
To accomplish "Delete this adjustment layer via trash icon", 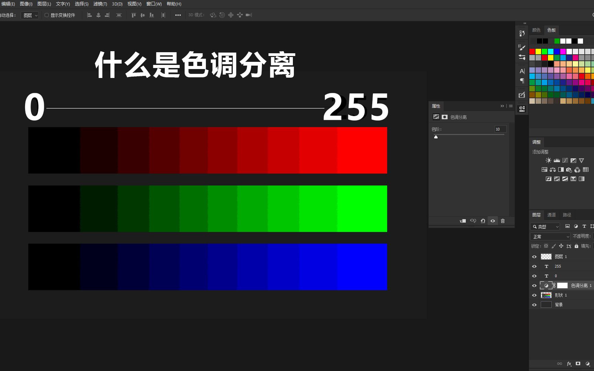I will 503,221.
